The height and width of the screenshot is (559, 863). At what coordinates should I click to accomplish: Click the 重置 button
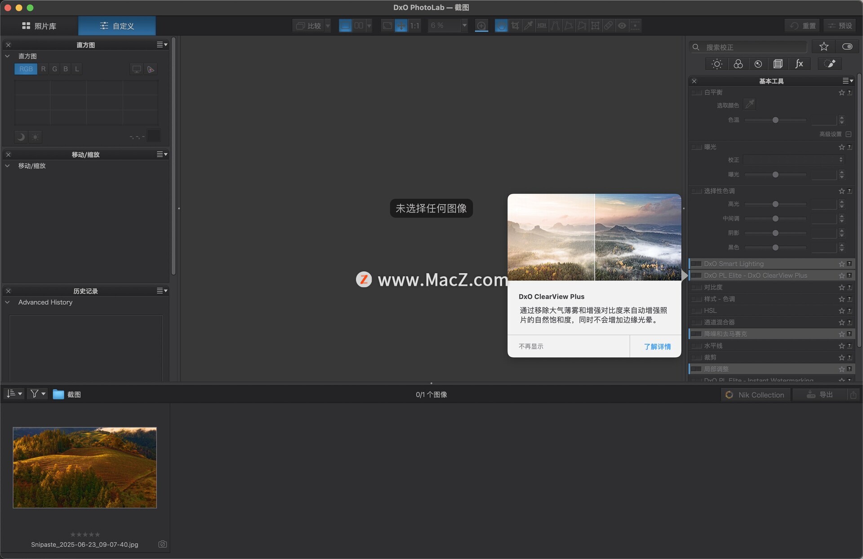tap(802, 26)
